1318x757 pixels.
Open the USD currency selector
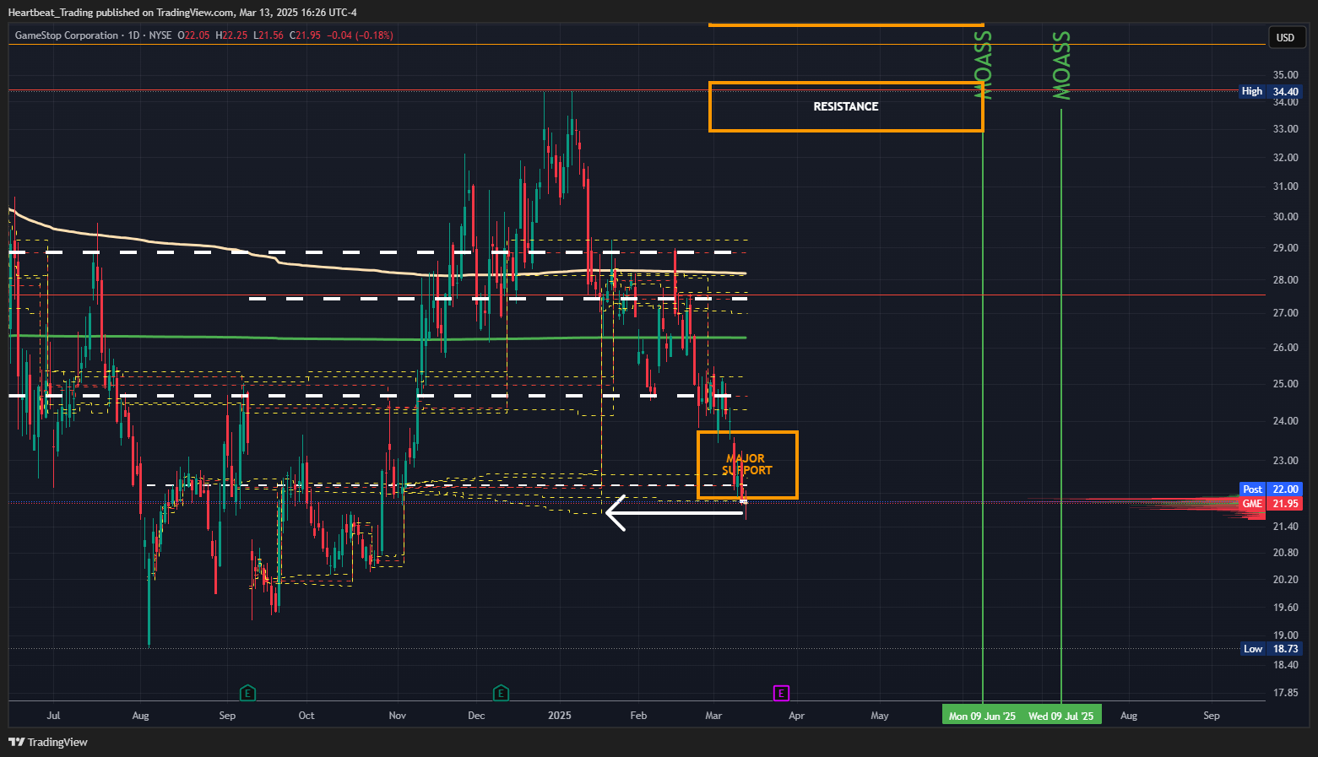click(x=1285, y=37)
